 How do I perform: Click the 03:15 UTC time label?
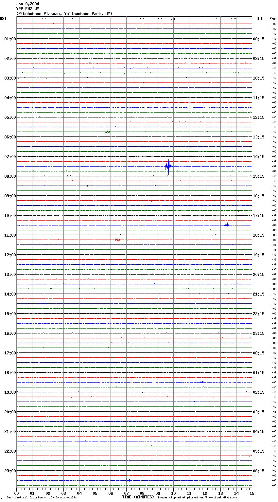tap(259, 412)
